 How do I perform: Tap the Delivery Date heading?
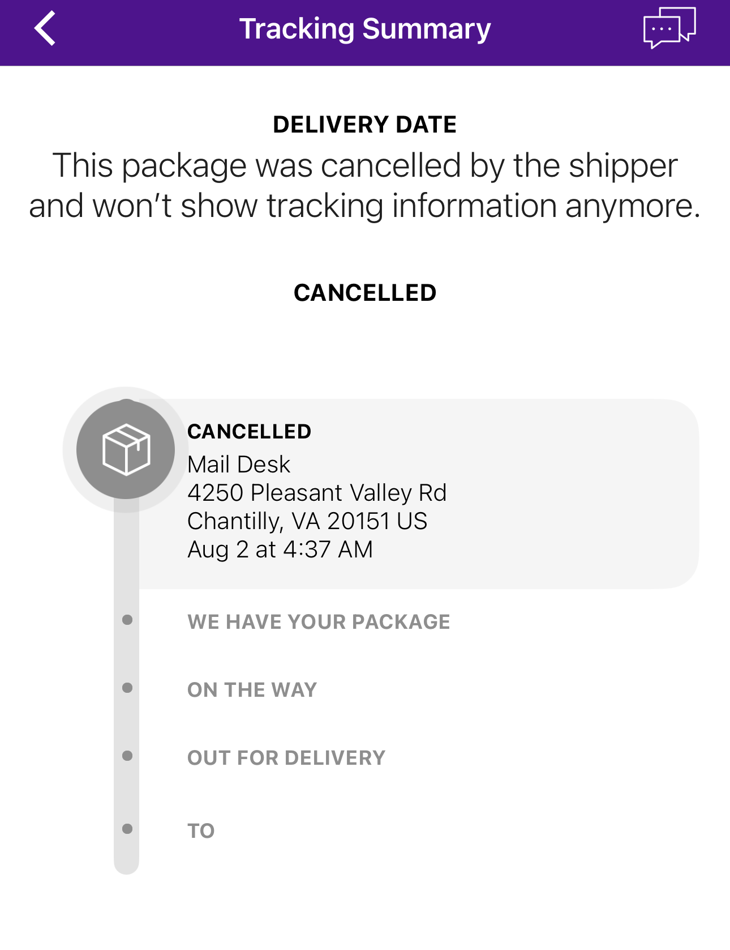[365, 125]
